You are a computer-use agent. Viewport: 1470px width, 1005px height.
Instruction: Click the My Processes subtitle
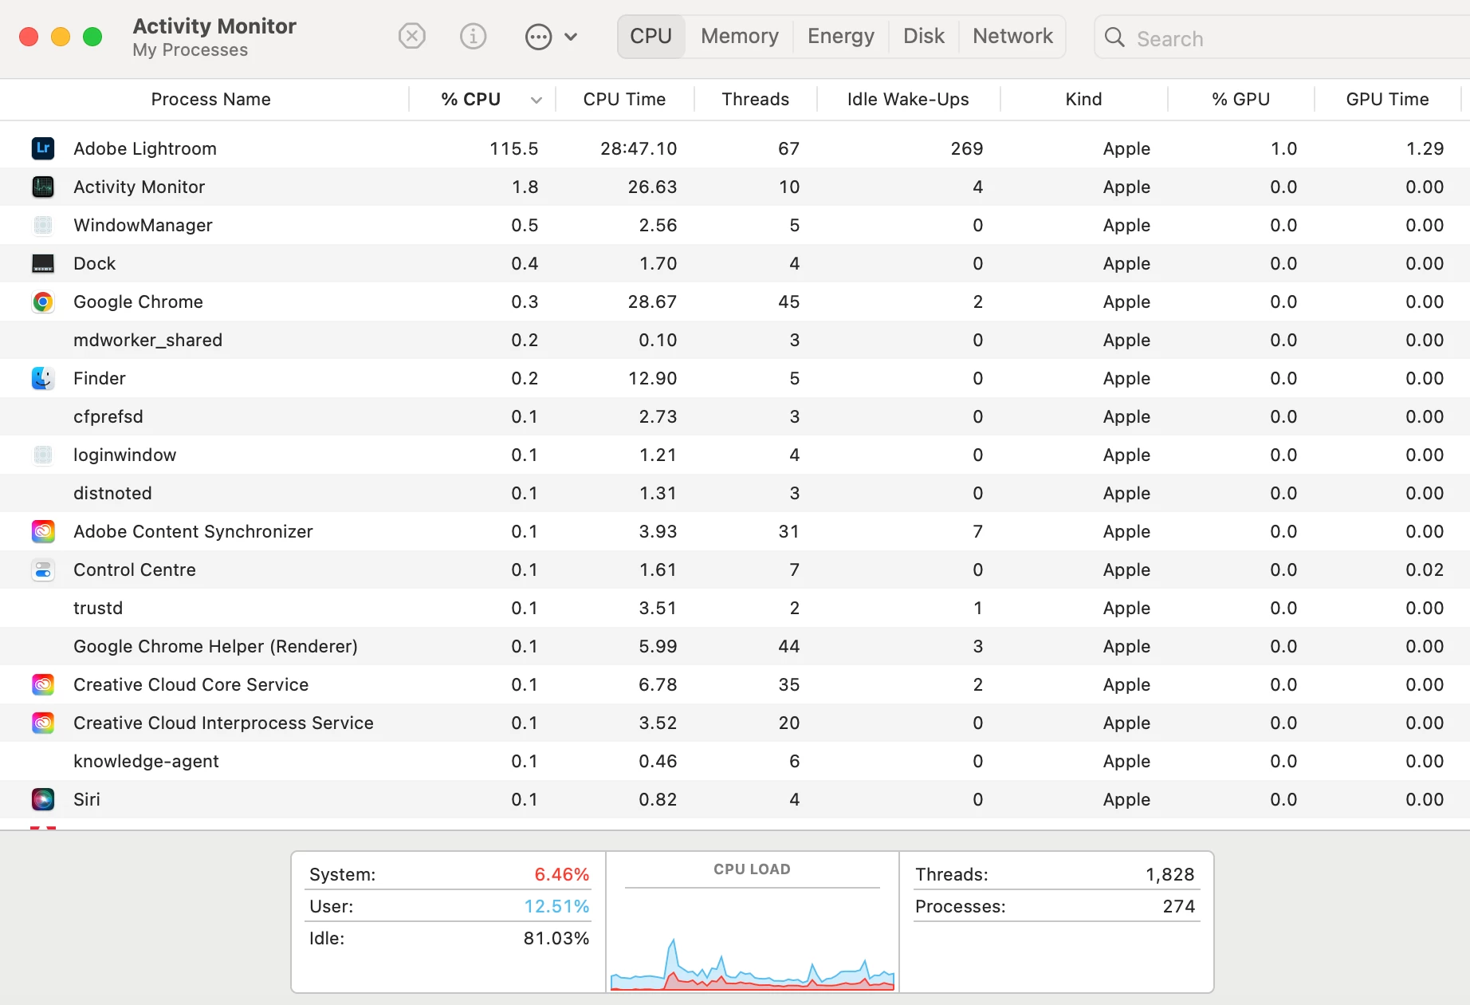(x=191, y=49)
